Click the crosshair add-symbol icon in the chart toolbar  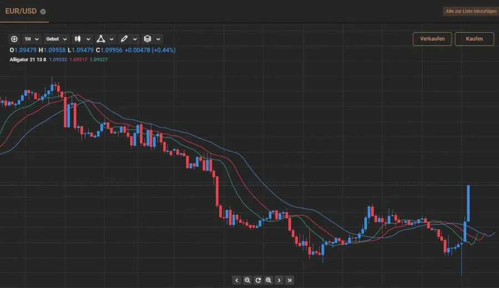click(14, 39)
